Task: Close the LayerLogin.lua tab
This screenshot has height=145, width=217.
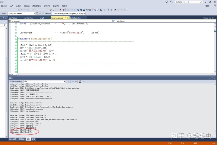Action: pyautogui.click(x=68, y=18)
